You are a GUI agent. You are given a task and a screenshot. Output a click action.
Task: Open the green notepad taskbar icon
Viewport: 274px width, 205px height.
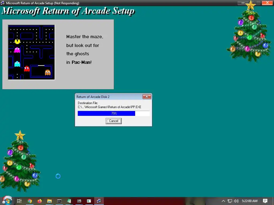coord(69,201)
